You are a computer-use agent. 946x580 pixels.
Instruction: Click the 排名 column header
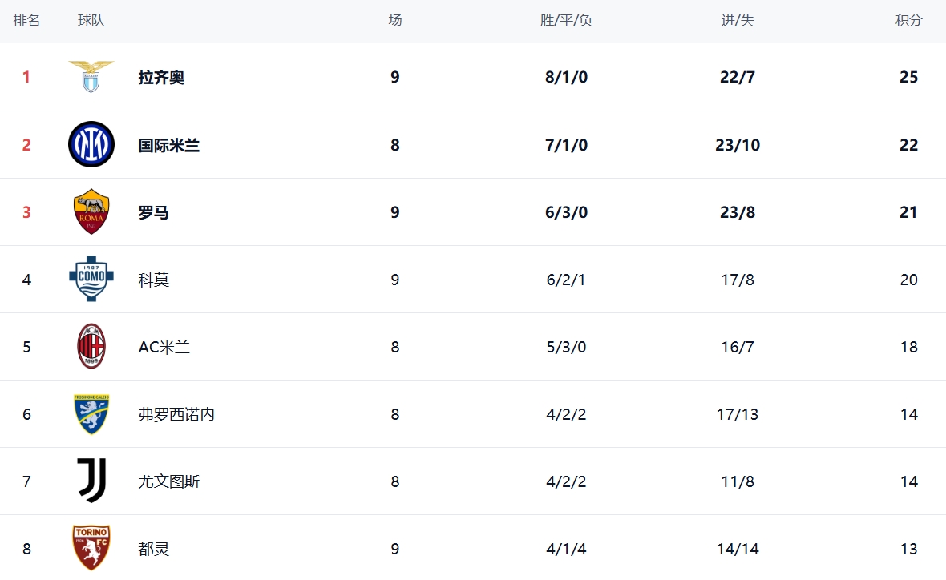click(x=26, y=21)
